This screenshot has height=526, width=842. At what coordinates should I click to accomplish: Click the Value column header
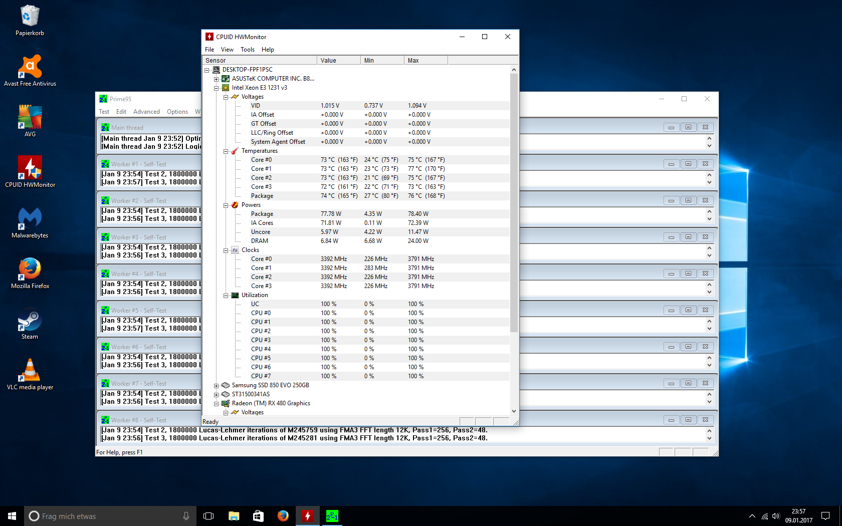(x=339, y=60)
